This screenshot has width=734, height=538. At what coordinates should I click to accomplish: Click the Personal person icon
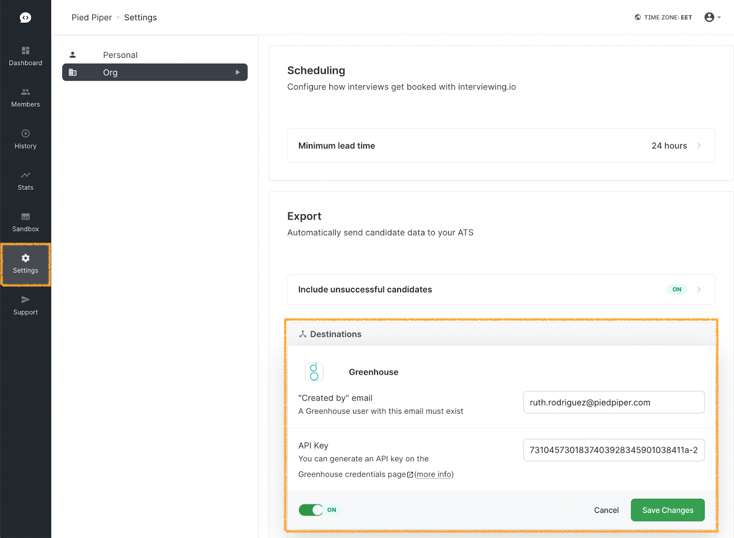pos(72,55)
